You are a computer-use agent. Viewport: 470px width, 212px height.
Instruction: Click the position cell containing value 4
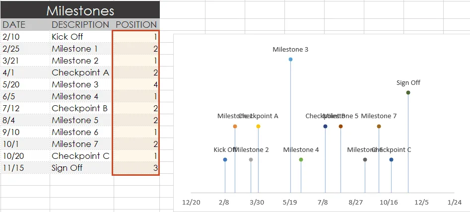[136, 84]
